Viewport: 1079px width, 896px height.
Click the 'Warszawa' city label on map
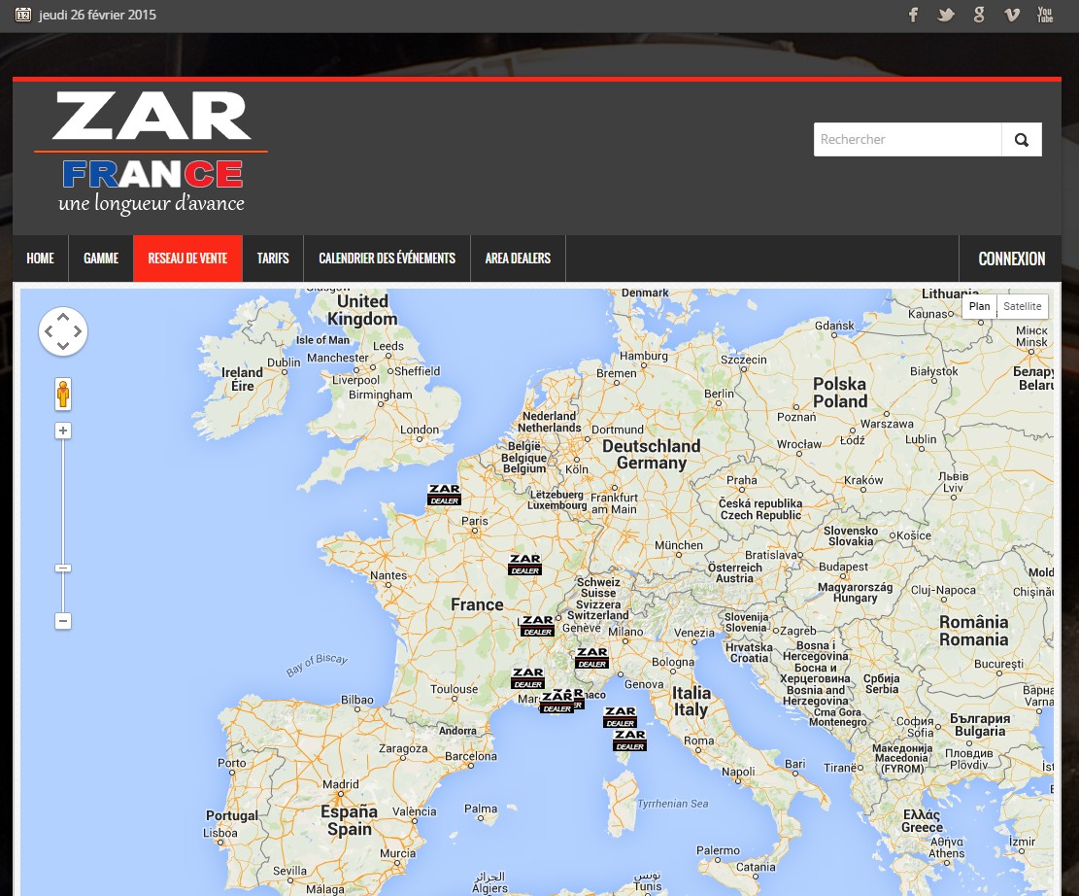tap(887, 425)
